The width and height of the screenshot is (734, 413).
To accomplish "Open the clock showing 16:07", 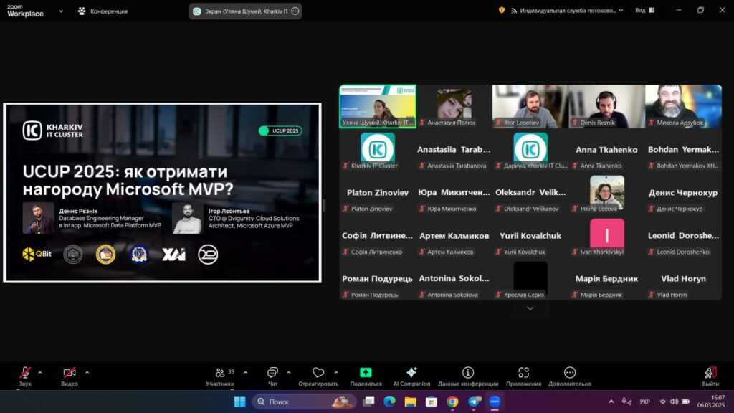I will (x=710, y=402).
